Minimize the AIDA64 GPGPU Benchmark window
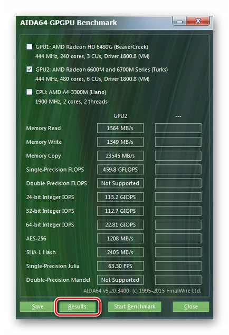 click(179, 22)
